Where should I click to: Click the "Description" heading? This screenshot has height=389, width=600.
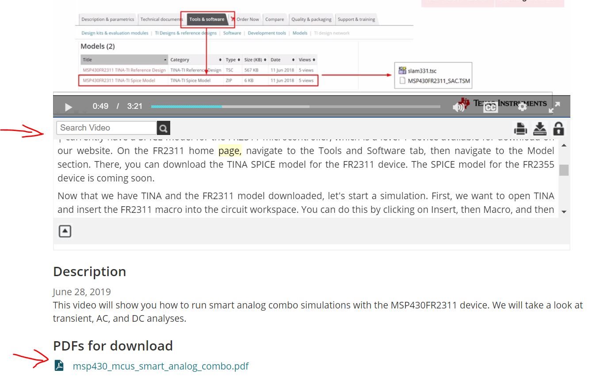[x=89, y=271]
